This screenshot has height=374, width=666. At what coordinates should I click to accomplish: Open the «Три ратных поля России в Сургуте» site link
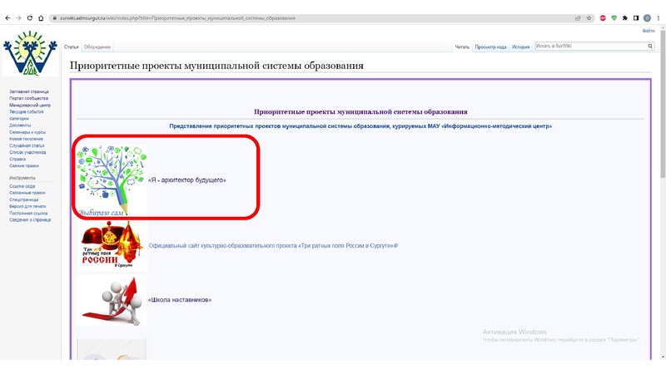[273, 245]
